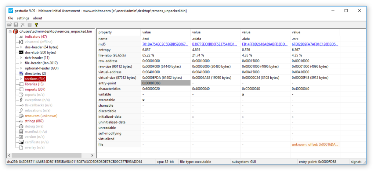The width and height of the screenshot is (376, 172).
Task: Click the yellow help question mark icon
Action: [x=36, y=25]
